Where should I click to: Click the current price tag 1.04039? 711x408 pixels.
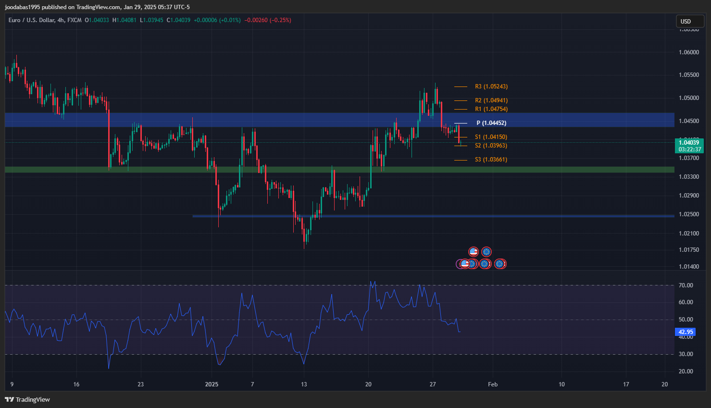(x=689, y=143)
